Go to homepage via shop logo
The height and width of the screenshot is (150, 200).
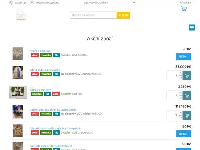point(21,15)
